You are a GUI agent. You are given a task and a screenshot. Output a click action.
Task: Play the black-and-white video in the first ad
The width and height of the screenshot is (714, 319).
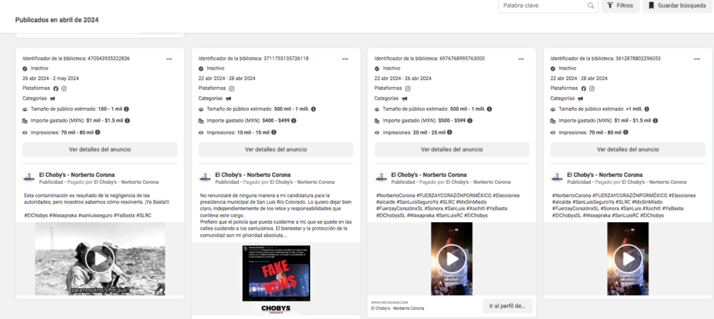coord(100,259)
